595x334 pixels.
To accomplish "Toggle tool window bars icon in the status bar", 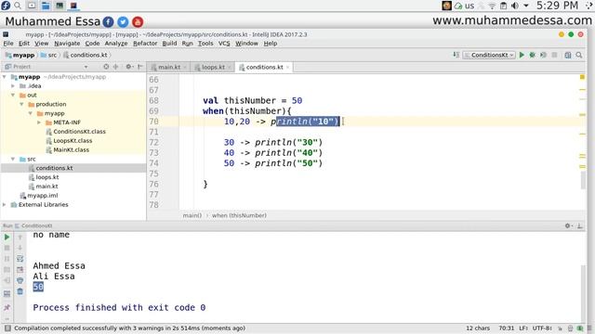I will click(x=7, y=328).
